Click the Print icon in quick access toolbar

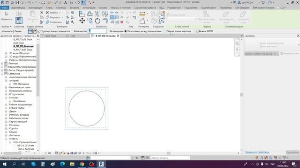point(43,2)
